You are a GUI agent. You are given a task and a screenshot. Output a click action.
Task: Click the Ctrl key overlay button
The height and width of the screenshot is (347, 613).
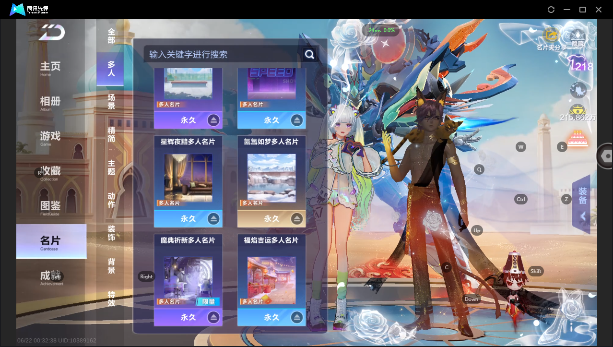[x=520, y=199]
